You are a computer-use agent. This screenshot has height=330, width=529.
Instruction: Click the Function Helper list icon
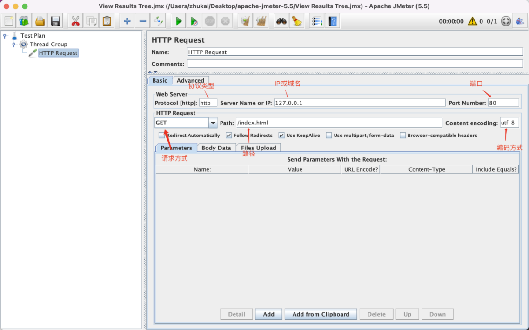click(316, 21)
